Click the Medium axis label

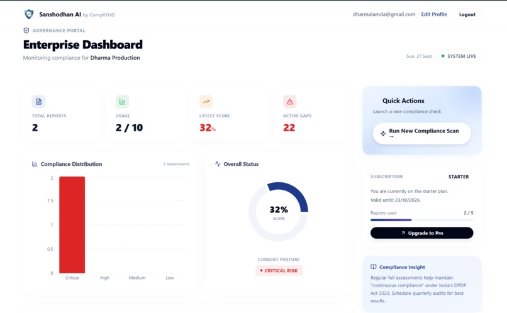[x=137, y=278]
